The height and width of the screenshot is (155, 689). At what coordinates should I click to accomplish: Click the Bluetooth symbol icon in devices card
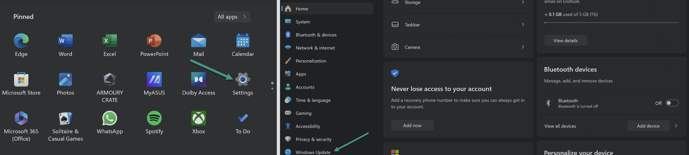coord(548,103)
